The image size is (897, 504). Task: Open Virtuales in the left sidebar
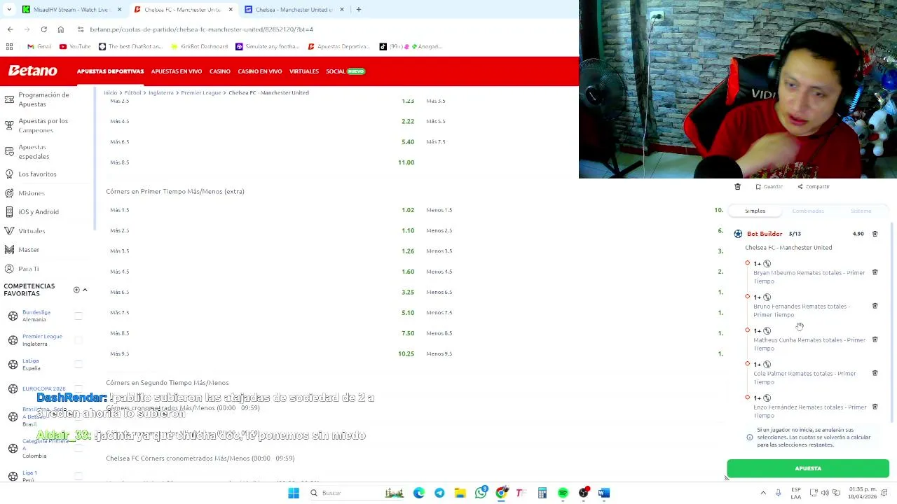(32, 230)
